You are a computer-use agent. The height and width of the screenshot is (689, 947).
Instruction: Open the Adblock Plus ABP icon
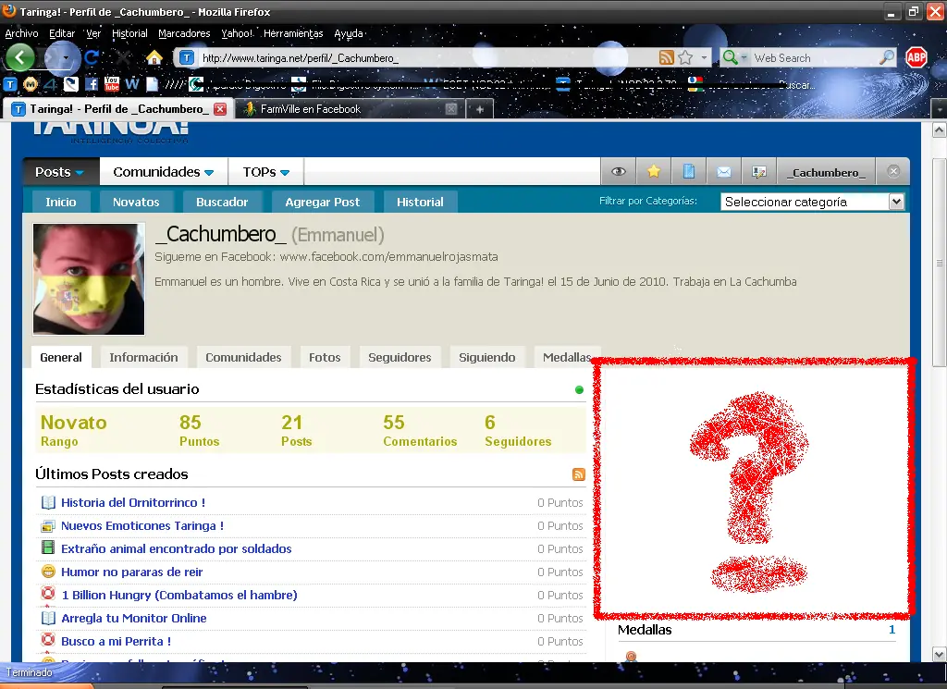pos(916,58)
